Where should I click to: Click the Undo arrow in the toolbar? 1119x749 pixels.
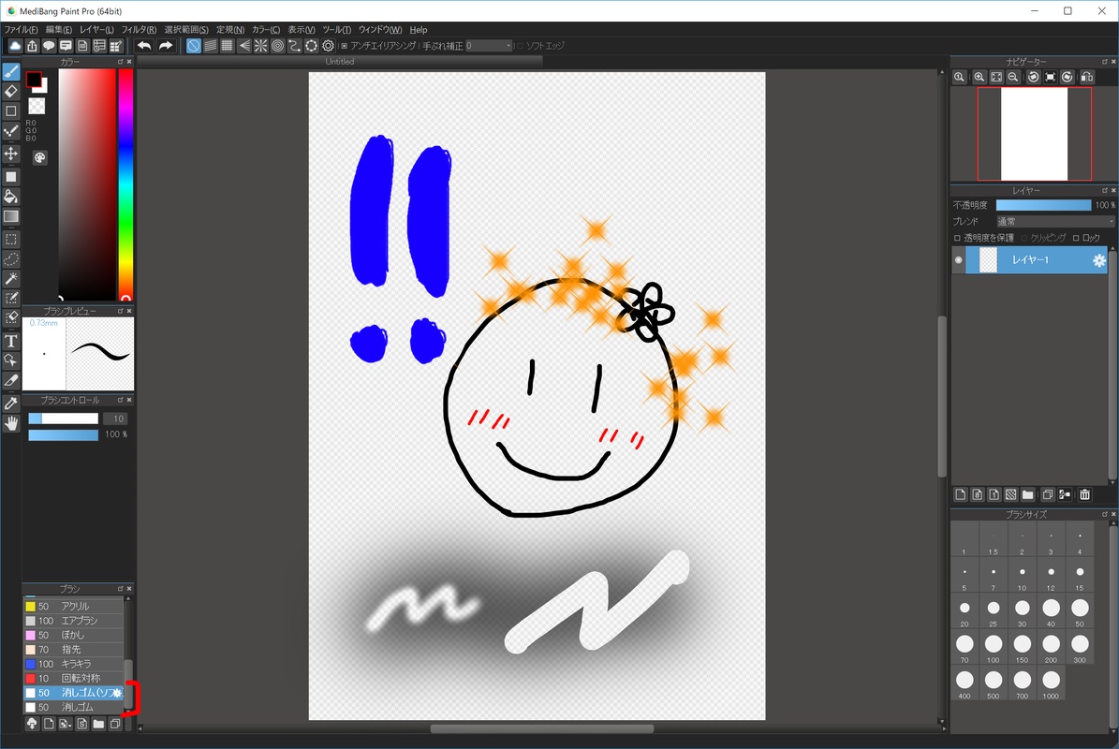click(144, 46)
